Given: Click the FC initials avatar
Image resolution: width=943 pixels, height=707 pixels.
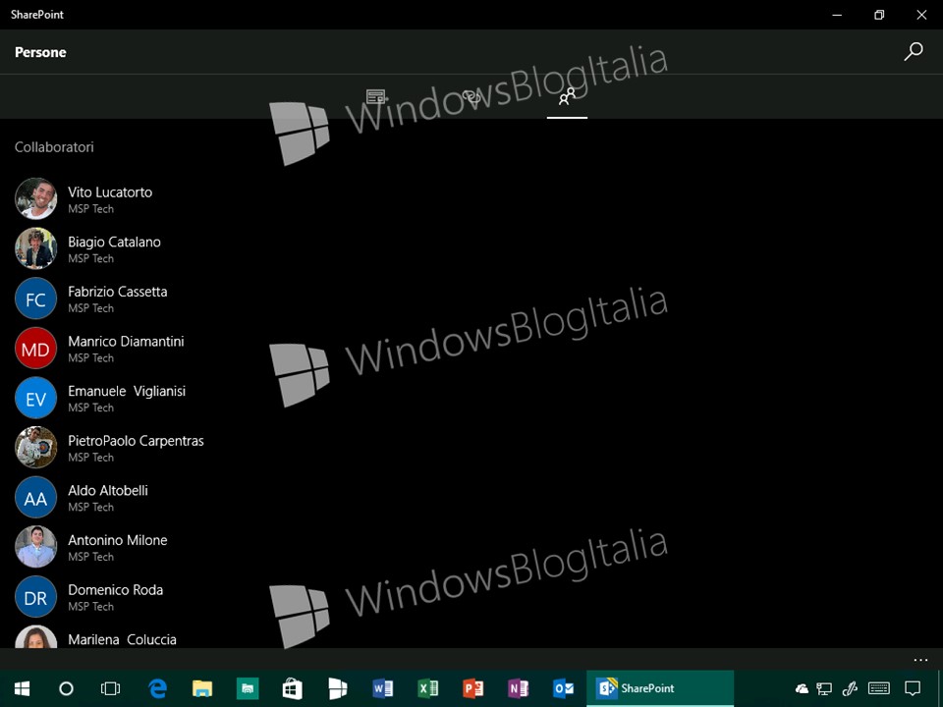Looking at the screenshot, I should coord(36,299).
